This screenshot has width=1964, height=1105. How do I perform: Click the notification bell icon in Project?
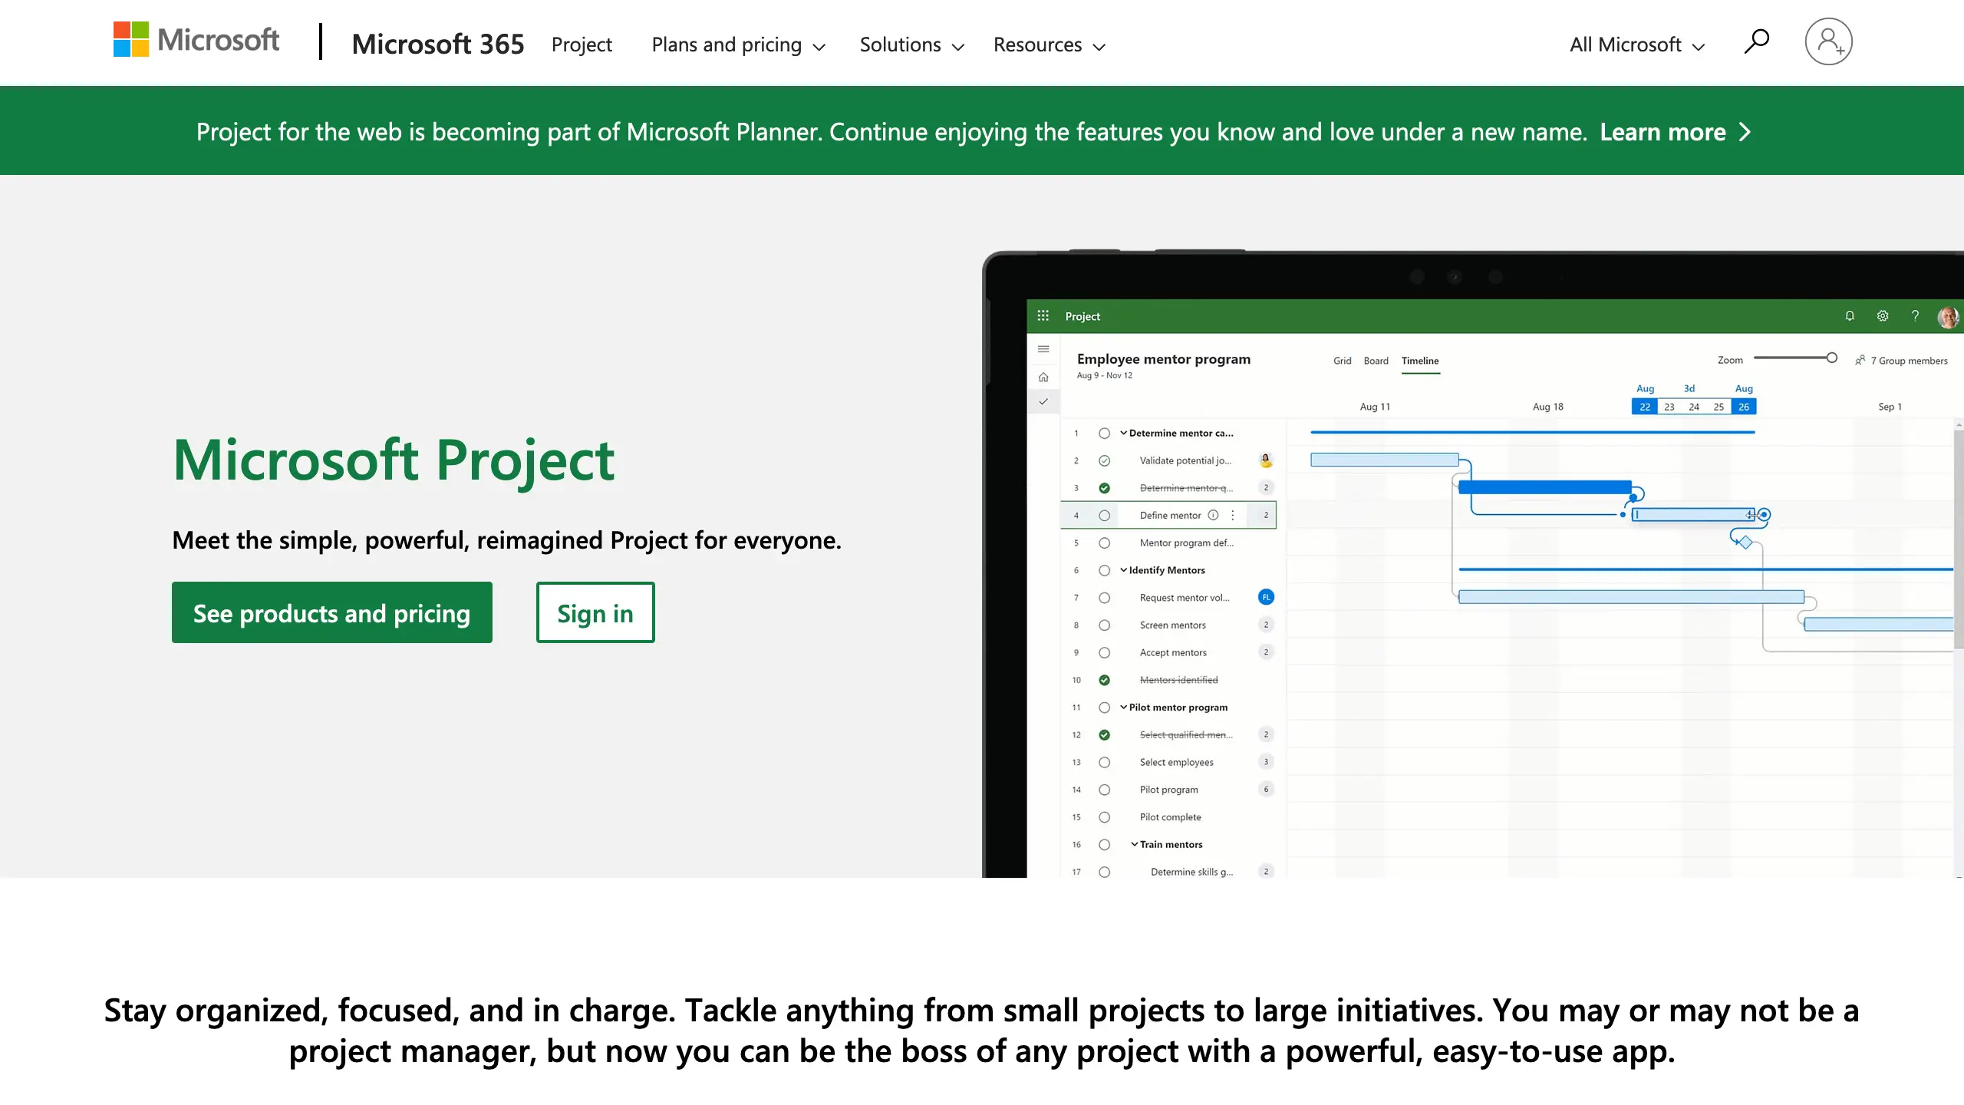pos(1850,316)
